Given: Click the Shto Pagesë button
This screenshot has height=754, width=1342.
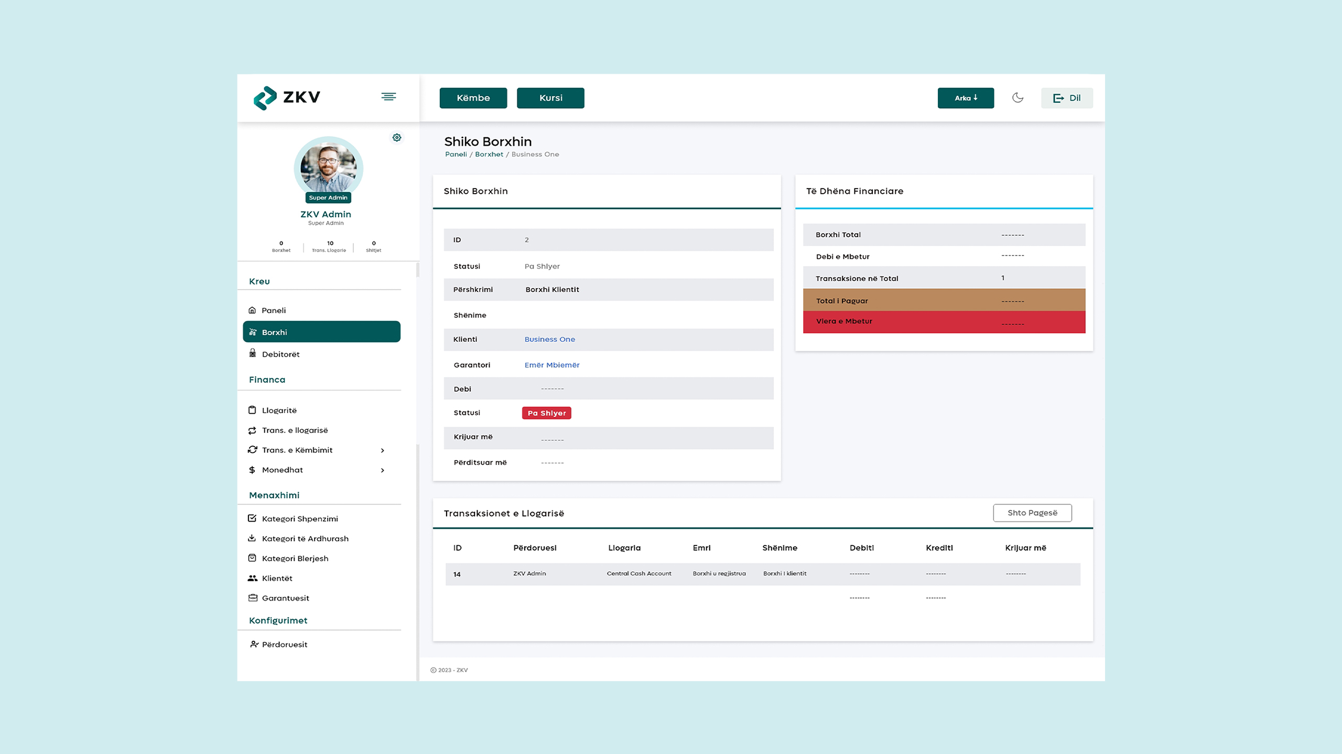Looking at the screenshot, I should pos(1032,513).
